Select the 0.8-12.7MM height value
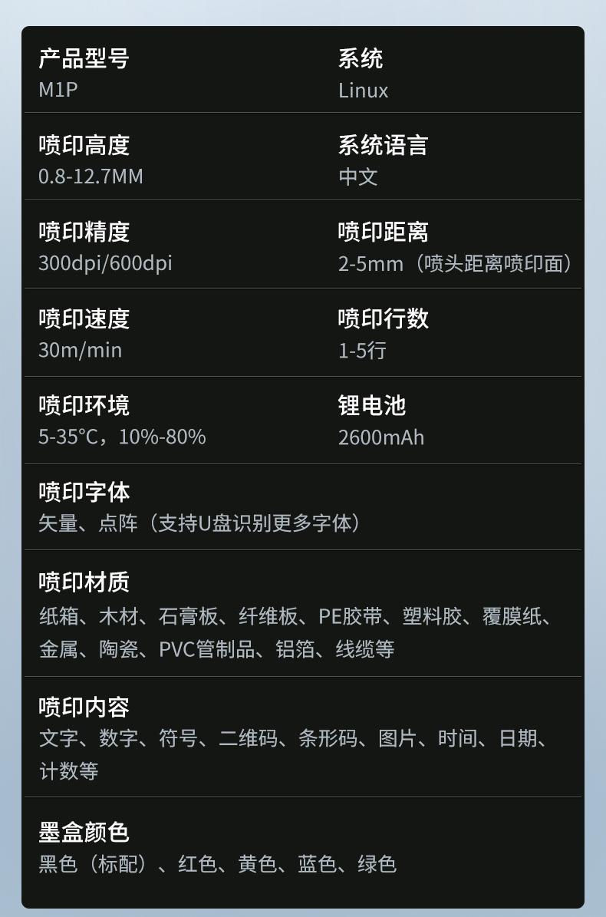Image resolution: width=606 pixels, height=917 pixels. tap(91, 176)
